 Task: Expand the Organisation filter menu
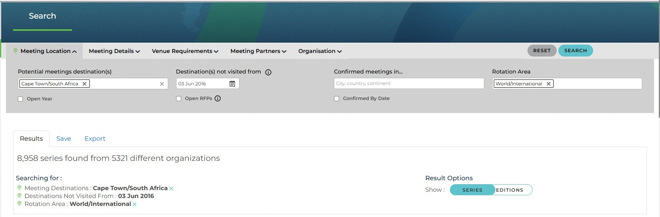click(320, 51)
